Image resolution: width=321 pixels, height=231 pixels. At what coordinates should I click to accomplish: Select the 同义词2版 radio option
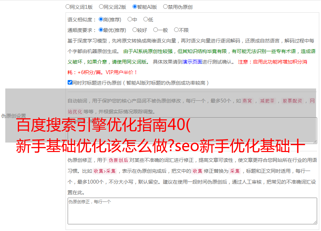point(101,7)
